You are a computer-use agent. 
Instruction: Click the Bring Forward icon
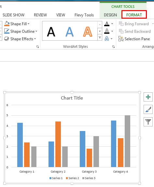click(121, 24)
